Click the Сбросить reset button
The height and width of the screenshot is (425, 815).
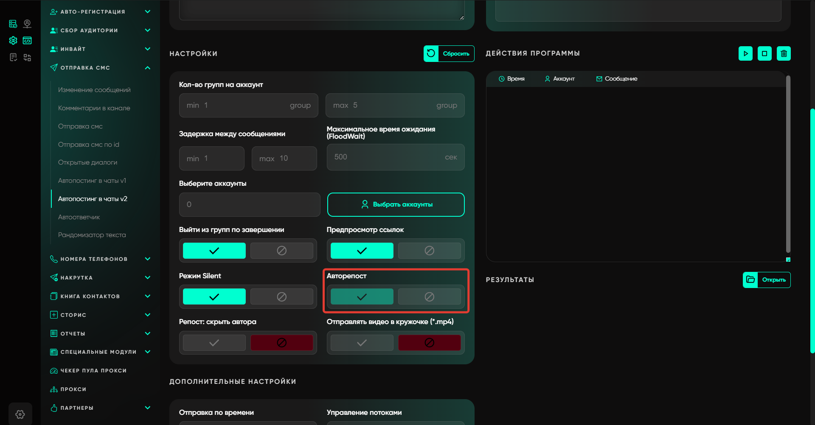tap(449, 53)
